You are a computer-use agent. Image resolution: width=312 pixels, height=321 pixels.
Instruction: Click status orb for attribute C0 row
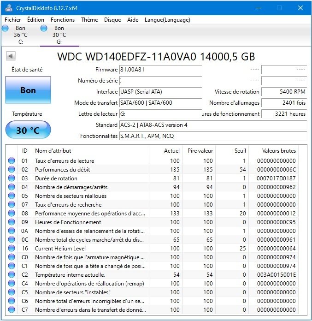12,257
